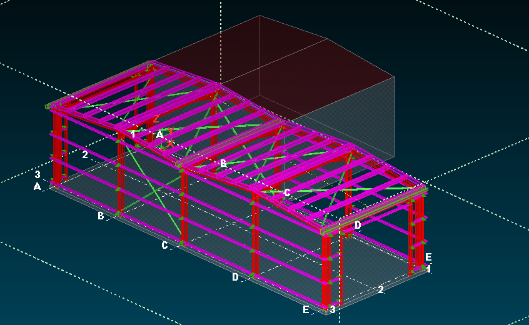529x325 pixels.
Task: Click grid label 3 at the bottom corner
Action: coord(333,309)
